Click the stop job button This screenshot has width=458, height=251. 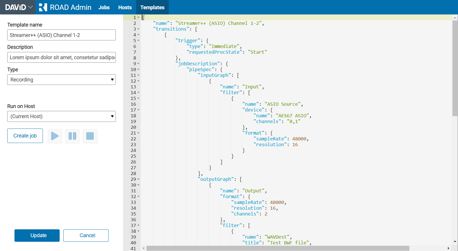coord(90,136)
